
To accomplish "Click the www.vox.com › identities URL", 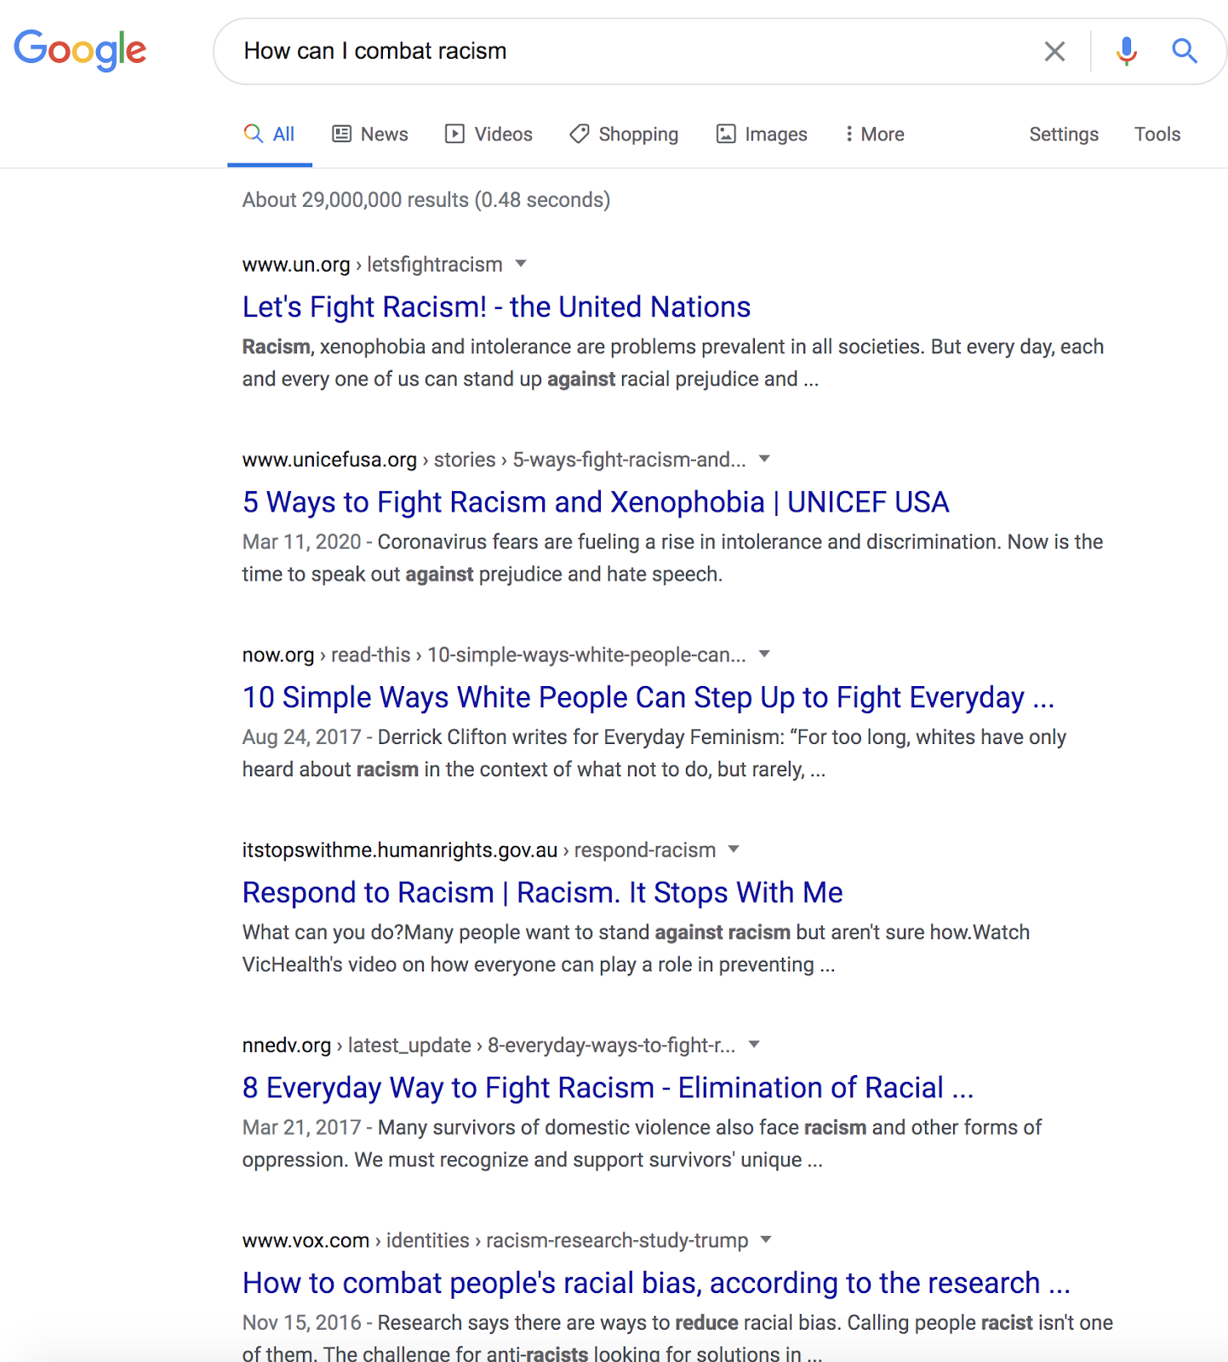I will click(495, 1240).
